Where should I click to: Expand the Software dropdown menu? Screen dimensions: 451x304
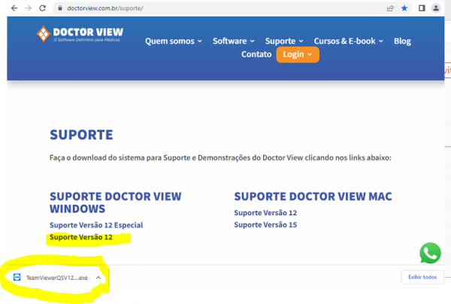[x=233, y=41]
